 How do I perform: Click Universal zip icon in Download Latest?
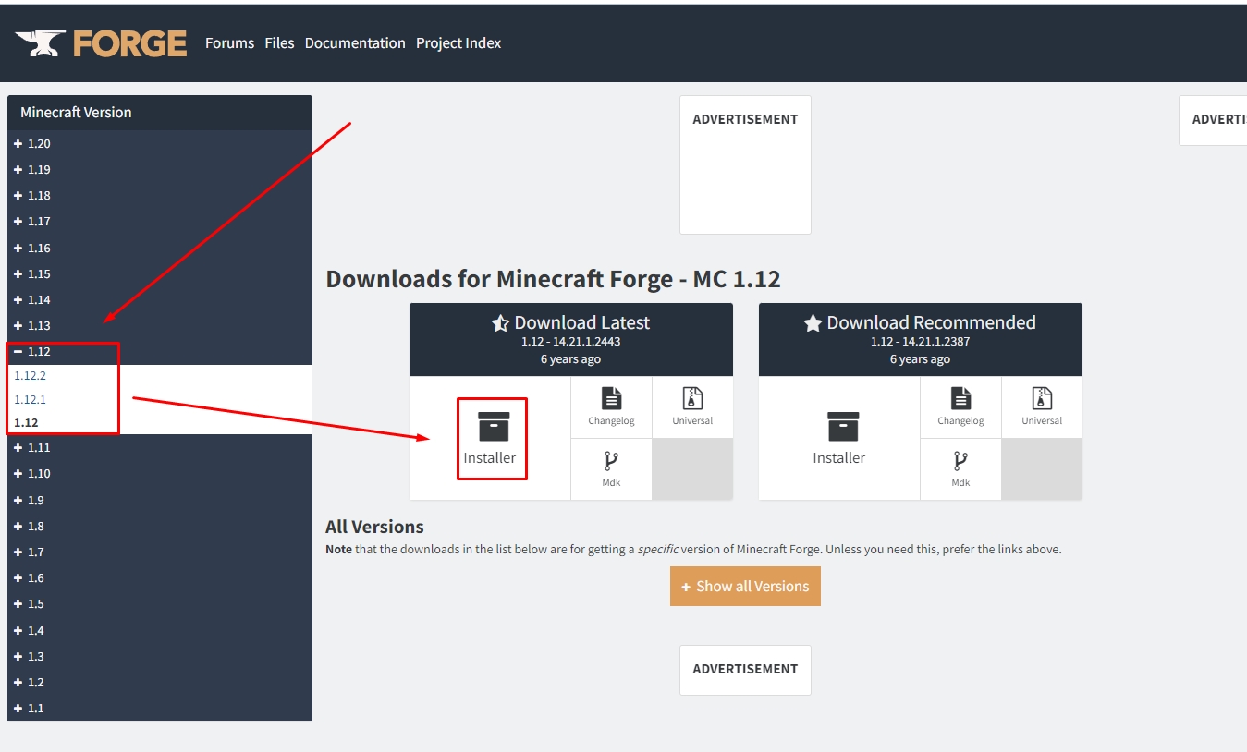692,398
